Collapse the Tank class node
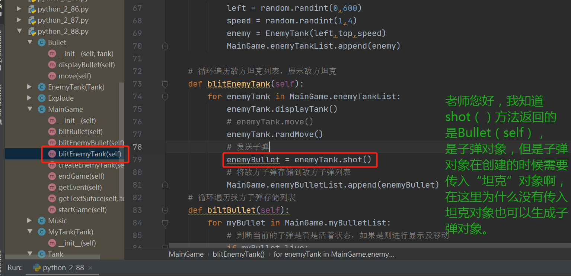This screenshot has height=276, width=571. (29, 254)
